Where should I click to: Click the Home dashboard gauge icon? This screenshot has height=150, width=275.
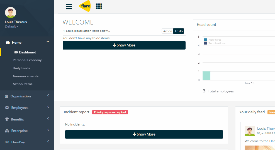(x=8, y=43)
